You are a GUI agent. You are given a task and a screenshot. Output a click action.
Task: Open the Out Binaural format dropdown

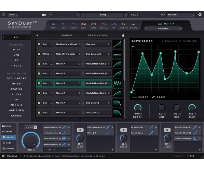[x=181, y=15]
